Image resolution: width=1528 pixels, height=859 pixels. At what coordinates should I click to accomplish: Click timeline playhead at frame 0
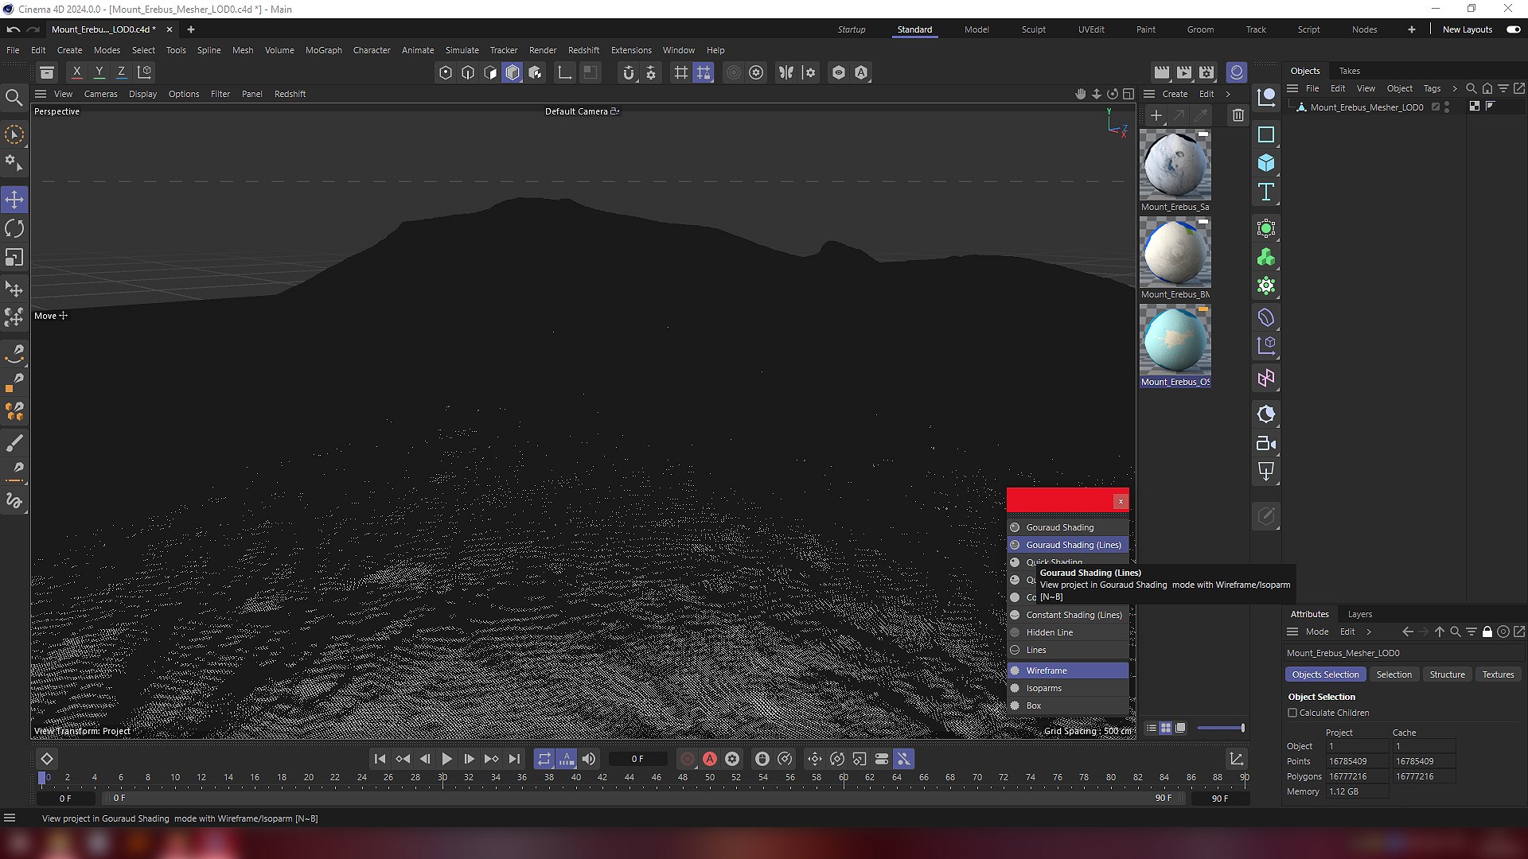point(42,778)
